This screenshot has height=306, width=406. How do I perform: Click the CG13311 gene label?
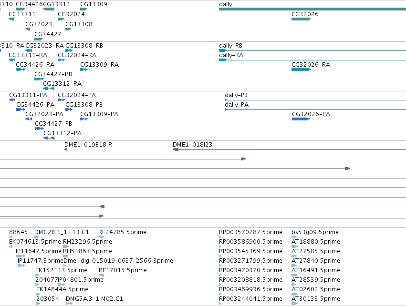coord(22,14)
